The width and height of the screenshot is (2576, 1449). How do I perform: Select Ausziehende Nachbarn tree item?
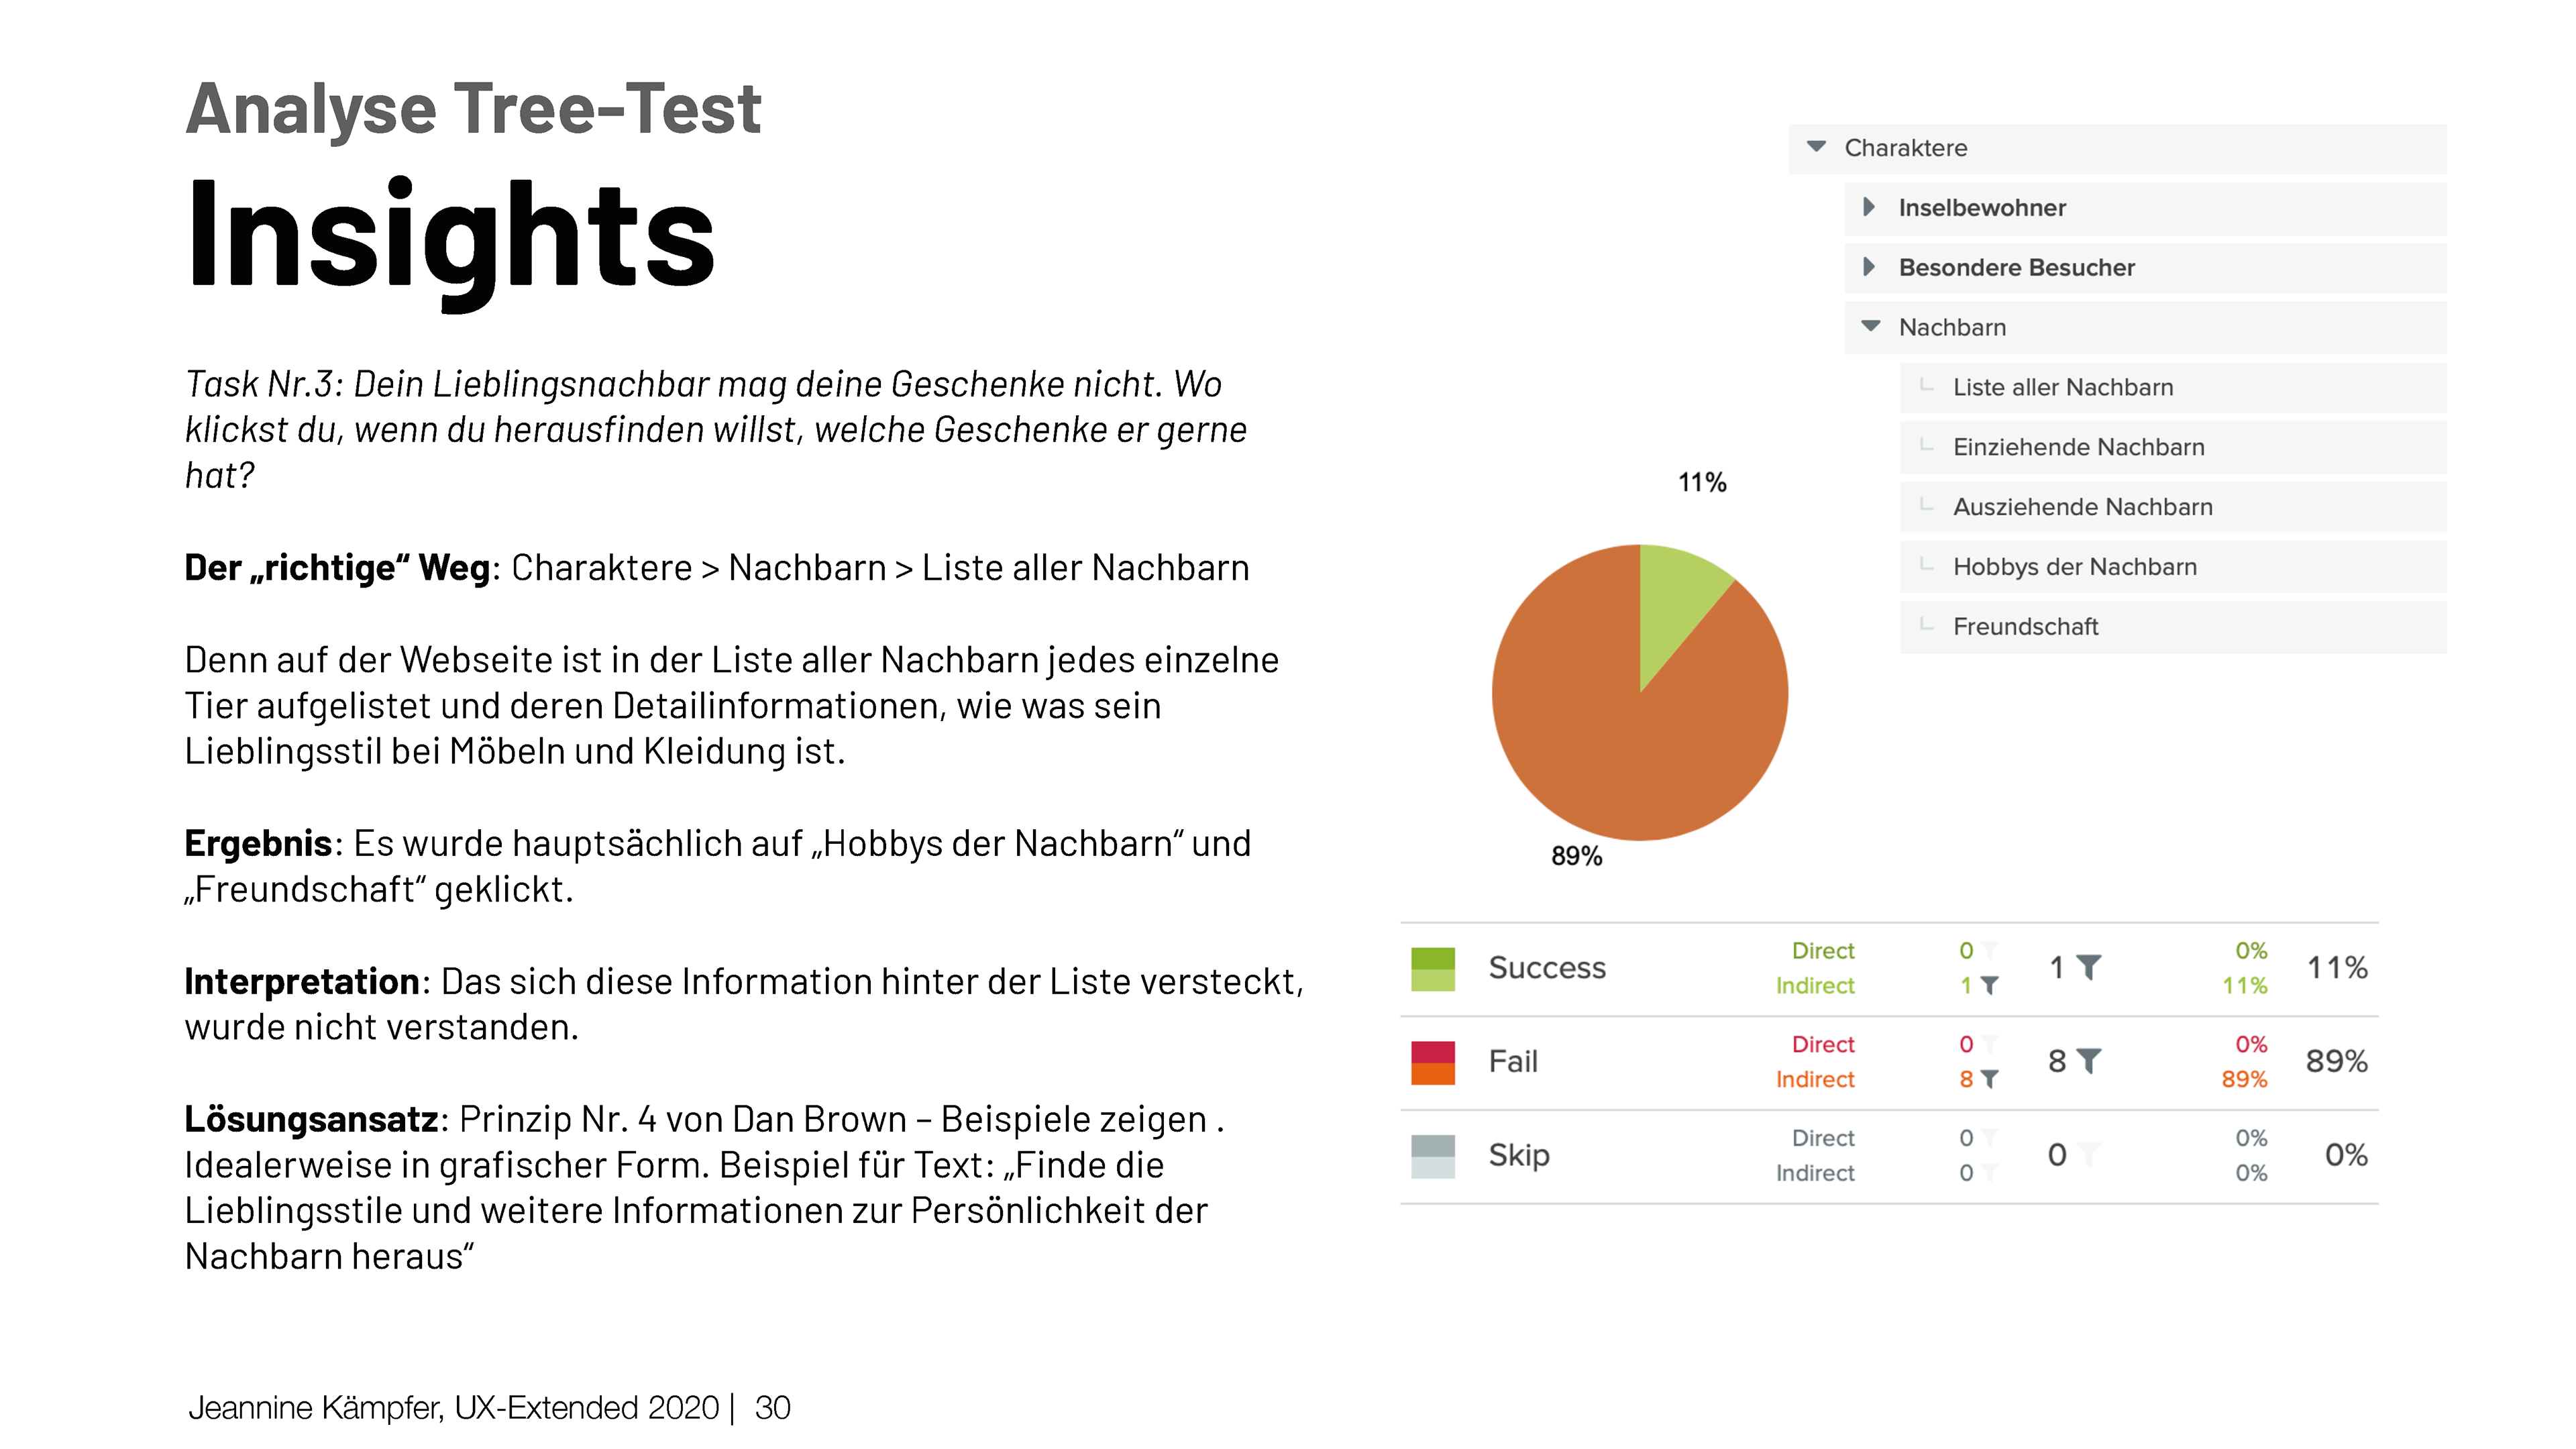(2172, 507)
